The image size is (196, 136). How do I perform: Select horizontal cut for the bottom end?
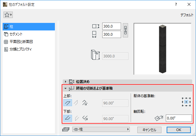[68, 118]
